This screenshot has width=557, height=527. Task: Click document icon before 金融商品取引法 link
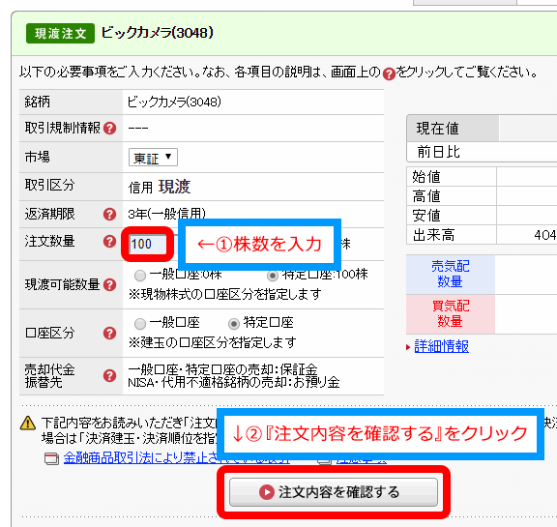[52, 458]
